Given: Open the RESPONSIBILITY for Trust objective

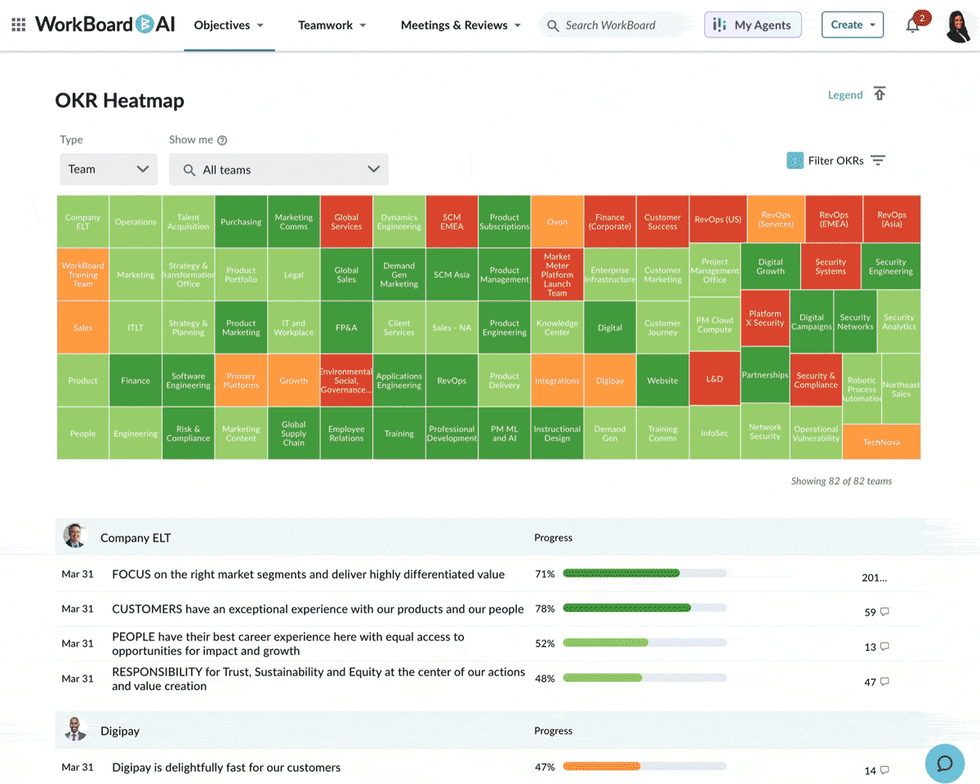Looking at the screenshot, I should (318, 679).
